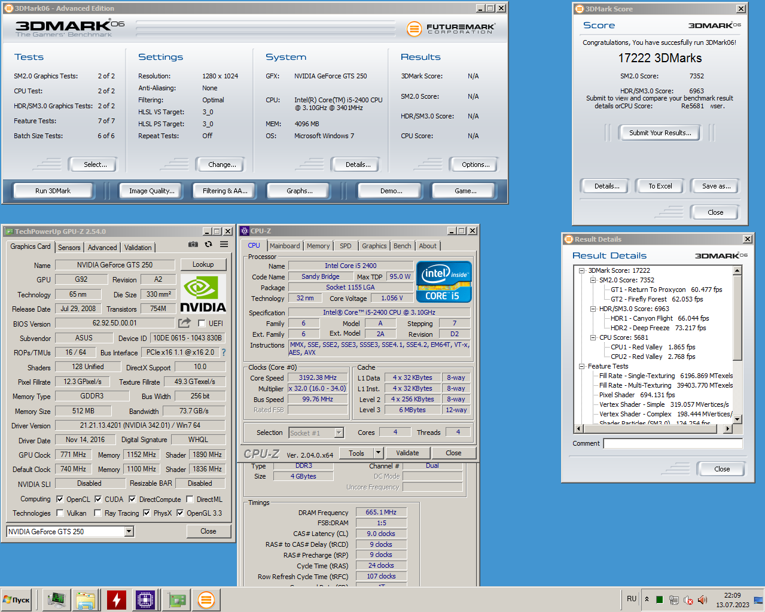Click the NVIDIA logo in GPU-Z
Screen dimensions: 765x612
point(203,294)
